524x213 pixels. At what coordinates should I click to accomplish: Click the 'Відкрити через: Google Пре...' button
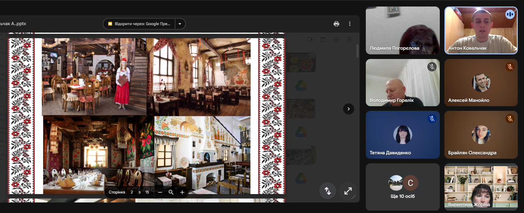(x=139, y=24)
